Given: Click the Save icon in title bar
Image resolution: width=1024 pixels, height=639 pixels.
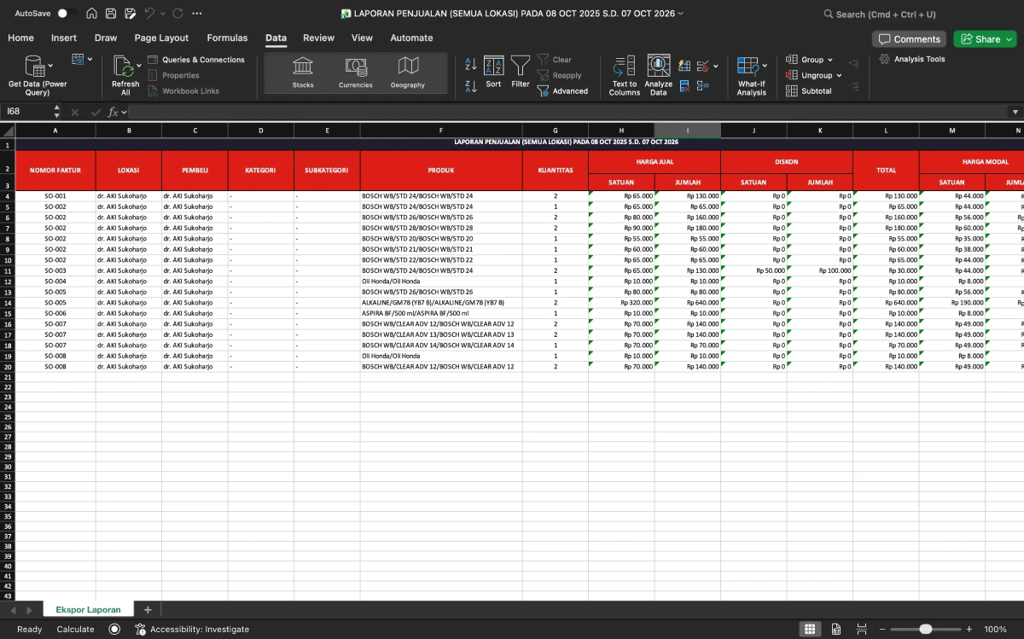Looking at the screenshot, I should (x=111, y=14).
